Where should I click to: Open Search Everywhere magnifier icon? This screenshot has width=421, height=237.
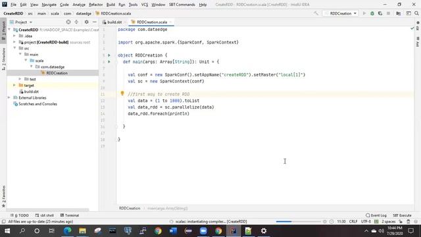pos(416,13)
